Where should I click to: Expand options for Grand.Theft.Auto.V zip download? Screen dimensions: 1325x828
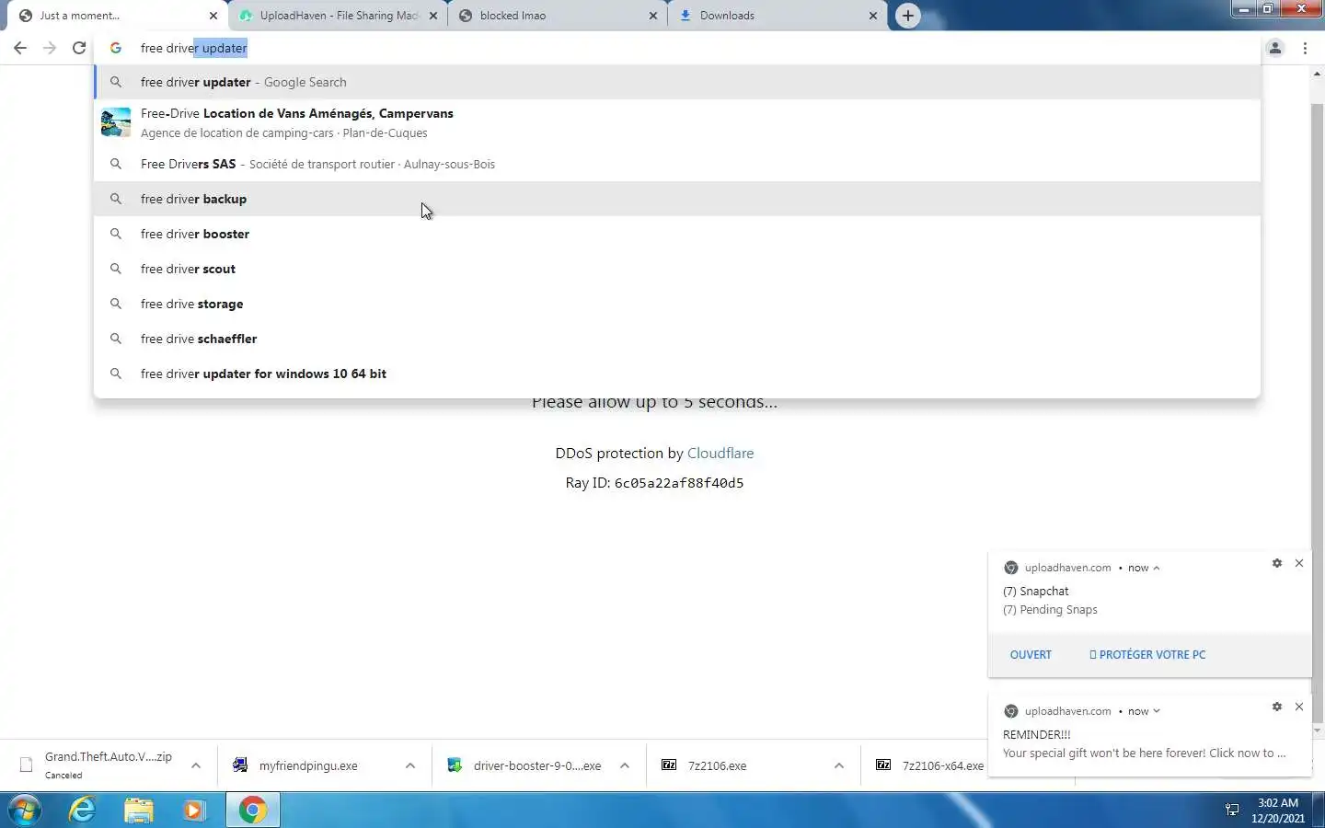pos(196,765)
